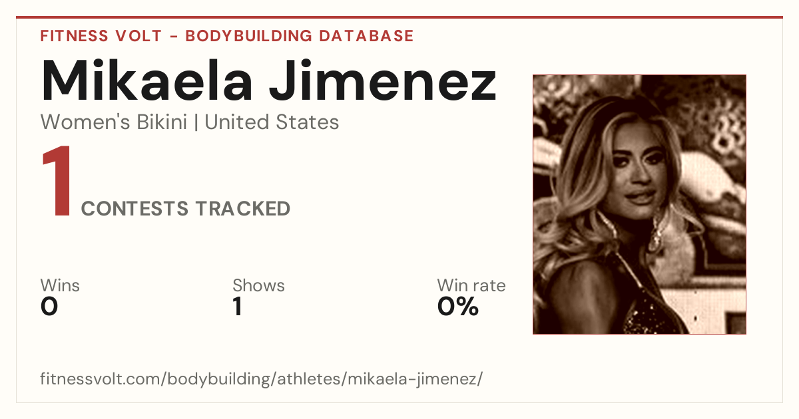Viewport: 799px width, 419px height.
Task: Click the large red number 1
Action: point(57,183)
